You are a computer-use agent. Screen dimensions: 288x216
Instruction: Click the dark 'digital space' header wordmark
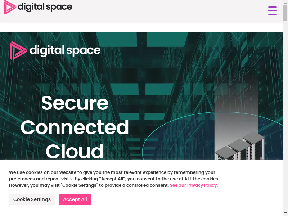coord(45,7)
